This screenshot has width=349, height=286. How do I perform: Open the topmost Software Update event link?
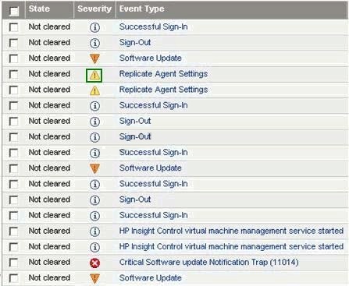[151, 58]
